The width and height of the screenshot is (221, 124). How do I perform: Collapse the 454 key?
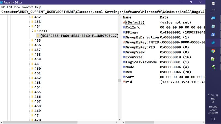(x=30, y=26)
